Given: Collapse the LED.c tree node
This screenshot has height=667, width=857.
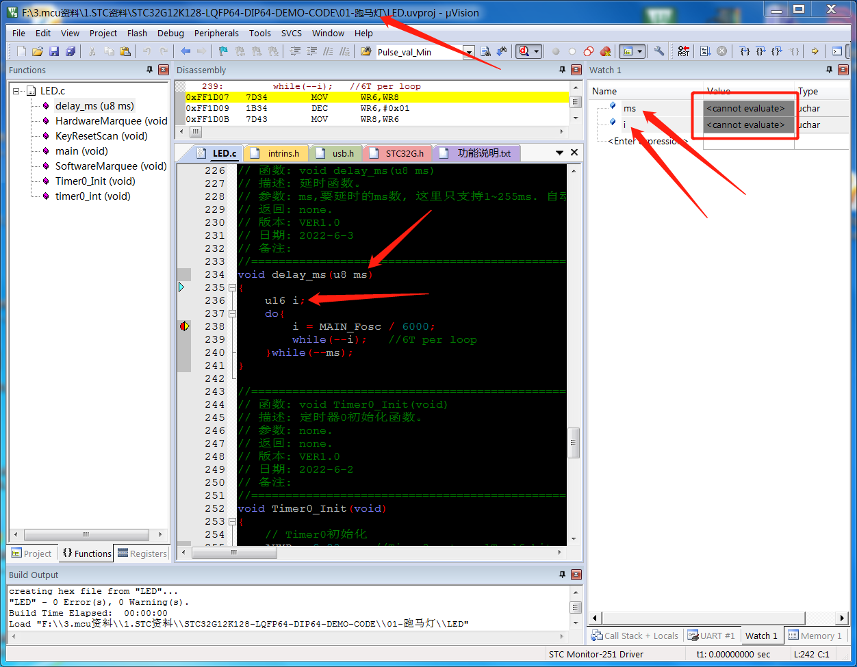Looking at the screenshot, I should click(x=18, y=90).
